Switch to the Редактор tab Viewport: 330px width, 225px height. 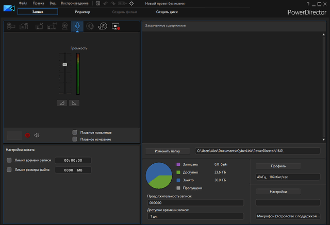82,11
